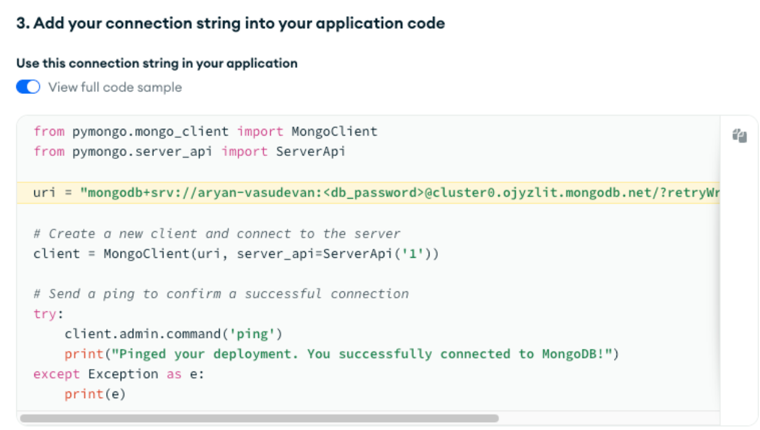Click the print(e) statement
This screenshot has height=430, width=760.
(x=95, y=394)
